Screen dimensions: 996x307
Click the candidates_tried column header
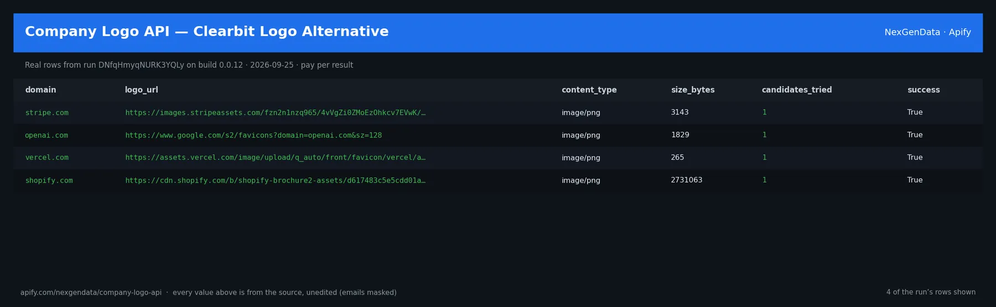pos(796,90)
